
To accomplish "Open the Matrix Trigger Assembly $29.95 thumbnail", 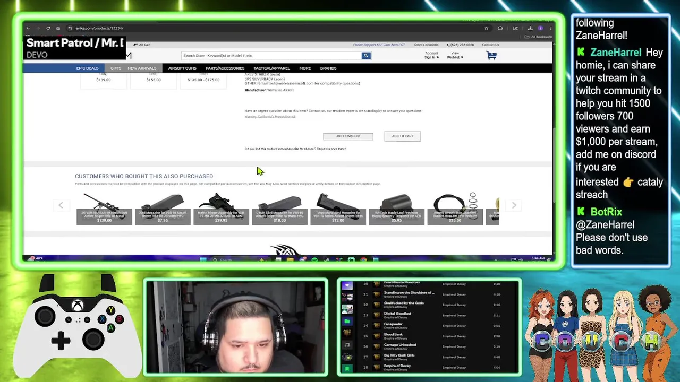I will tap(221, 209).
